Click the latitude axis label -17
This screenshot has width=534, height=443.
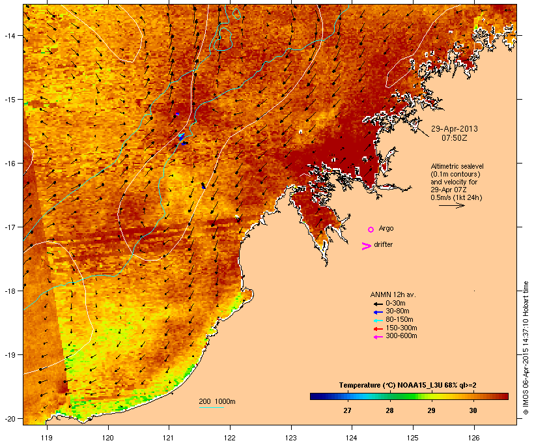pos(9,227)
